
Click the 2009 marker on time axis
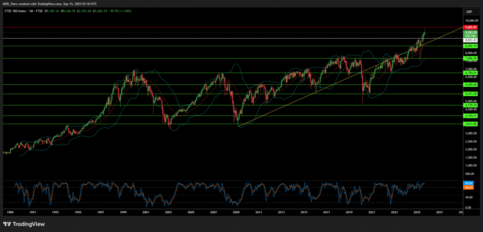pos(236,213)
